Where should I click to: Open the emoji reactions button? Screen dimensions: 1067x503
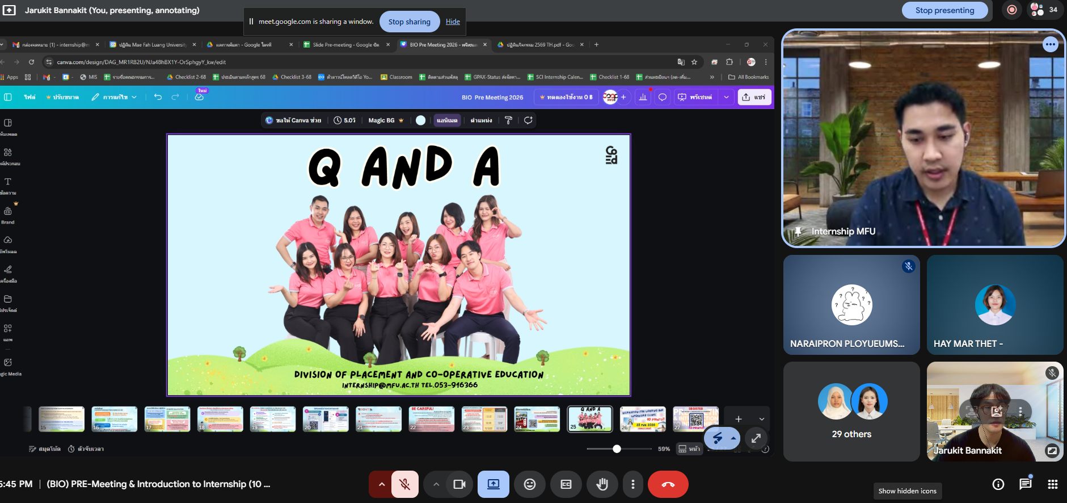coord(529,484)
